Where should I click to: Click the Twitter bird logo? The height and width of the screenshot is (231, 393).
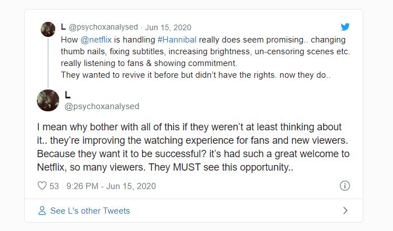[345, 26]
